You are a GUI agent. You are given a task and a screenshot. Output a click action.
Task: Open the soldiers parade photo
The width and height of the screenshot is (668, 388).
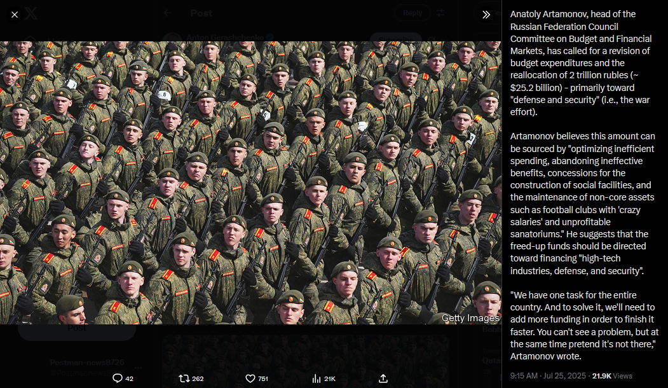click(x=250, y=183)
